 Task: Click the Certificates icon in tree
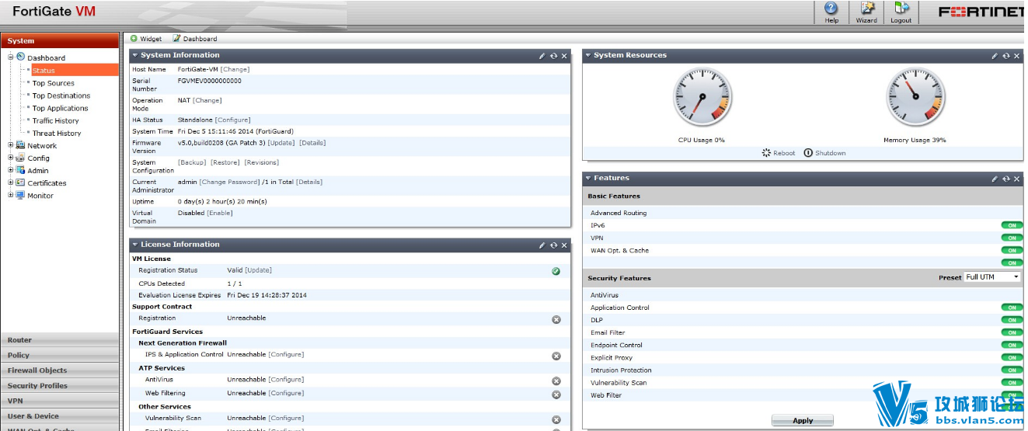20,182
